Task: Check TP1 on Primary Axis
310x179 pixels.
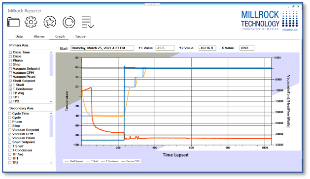Action: [10, 97]
